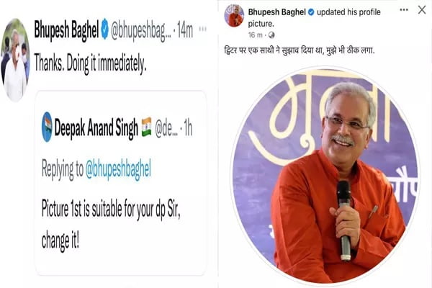Open the small Facebook profile avatar
The image size is (432, 288).
tap(234, 16)
